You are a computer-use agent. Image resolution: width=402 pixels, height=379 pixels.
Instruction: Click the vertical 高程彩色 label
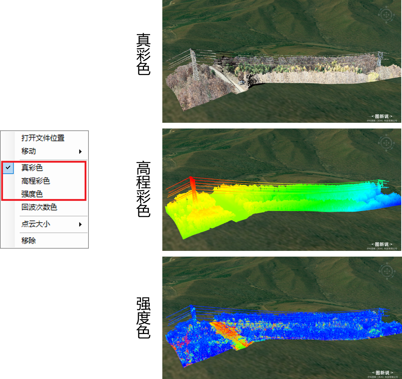[x=143, y=189]
